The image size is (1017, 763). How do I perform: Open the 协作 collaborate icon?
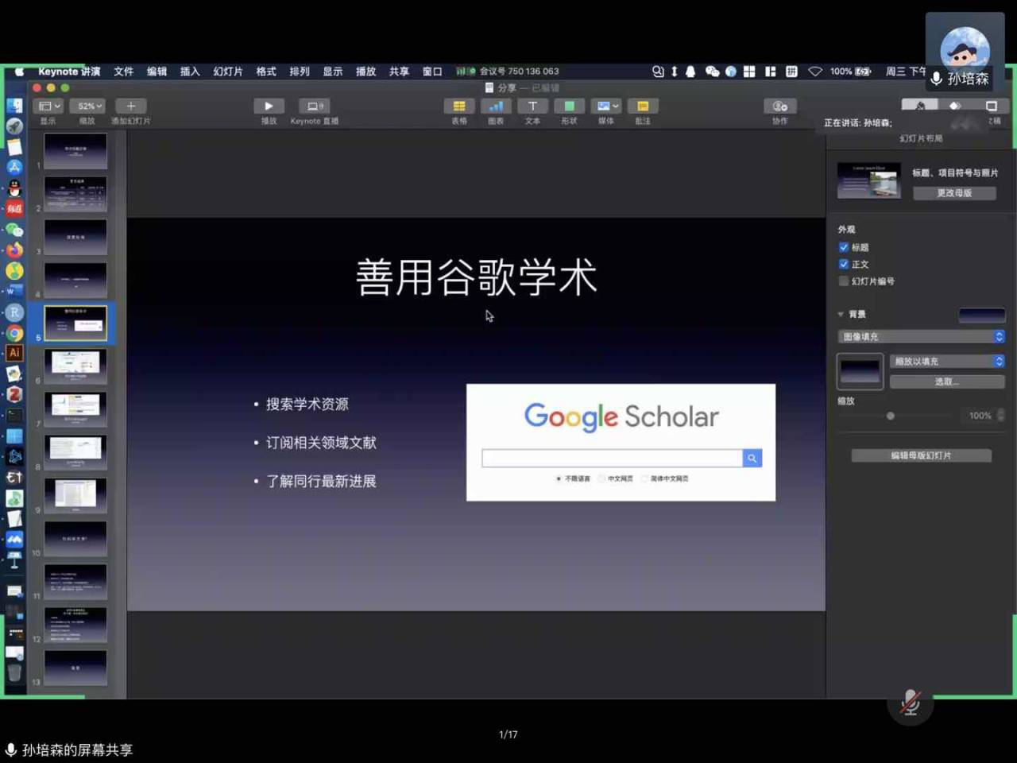[779, 106]
